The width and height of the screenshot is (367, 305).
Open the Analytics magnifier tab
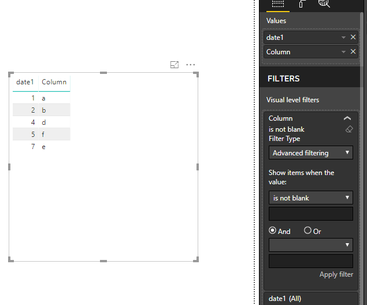(x=324, y=3)
